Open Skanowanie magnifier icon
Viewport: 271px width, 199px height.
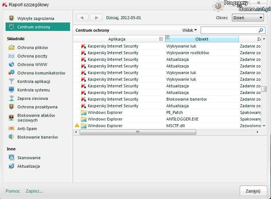pos(11,158)
